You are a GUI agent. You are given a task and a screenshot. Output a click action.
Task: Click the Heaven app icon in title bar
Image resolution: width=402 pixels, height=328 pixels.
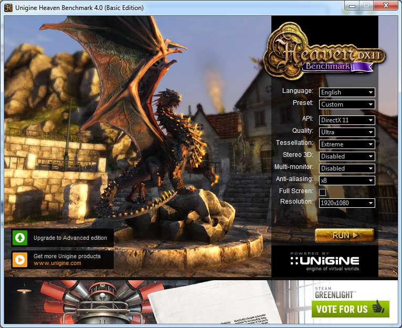(x=8, y=8)
